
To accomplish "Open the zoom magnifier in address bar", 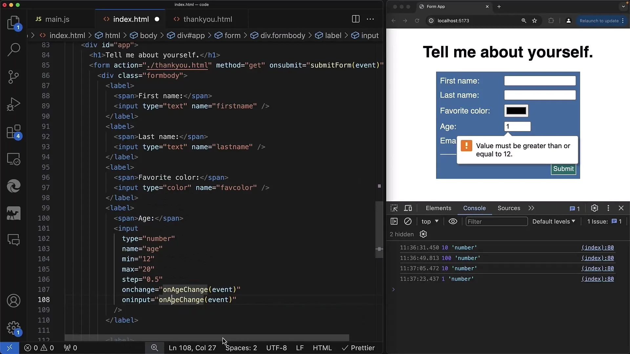I will tap(524, 21).
